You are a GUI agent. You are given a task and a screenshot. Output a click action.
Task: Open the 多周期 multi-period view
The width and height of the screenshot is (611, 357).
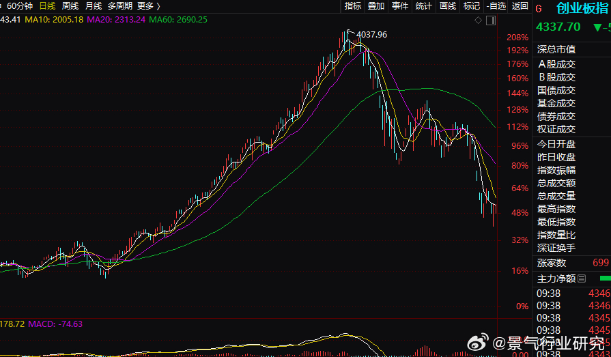pos(119,6)
